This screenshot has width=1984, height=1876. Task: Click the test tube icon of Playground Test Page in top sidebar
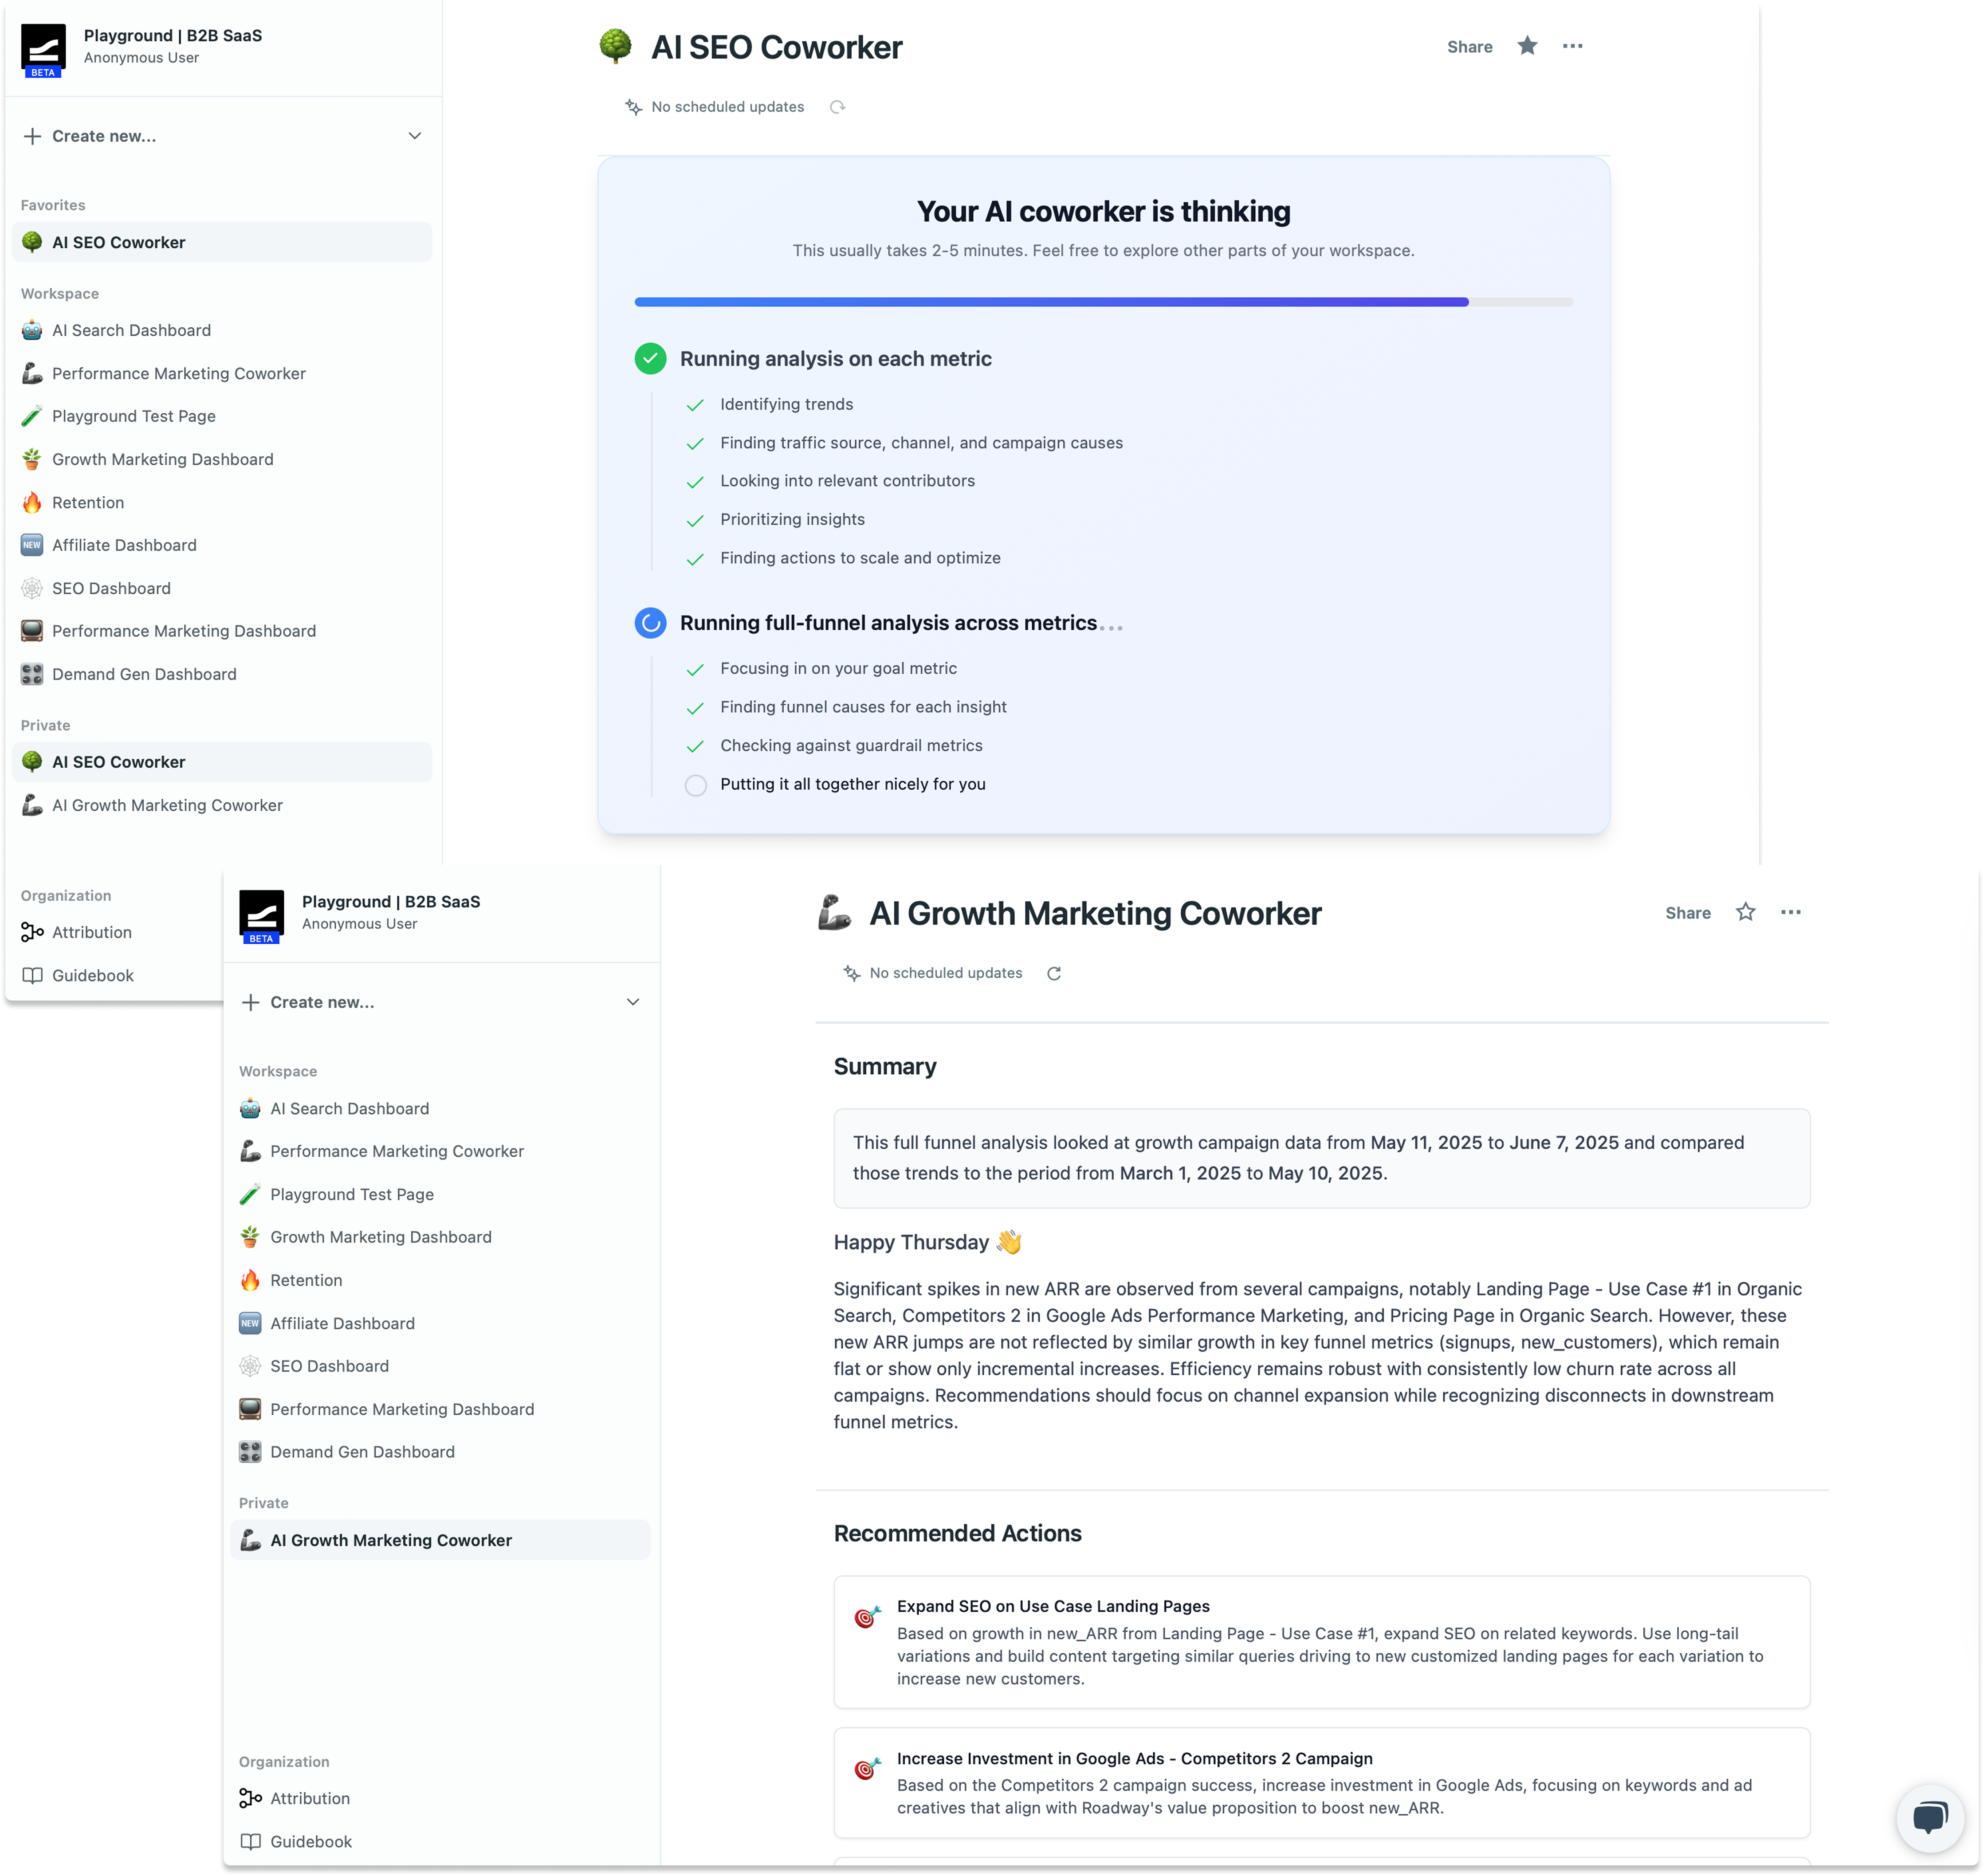pyautogui.click(x=32, y=416)
